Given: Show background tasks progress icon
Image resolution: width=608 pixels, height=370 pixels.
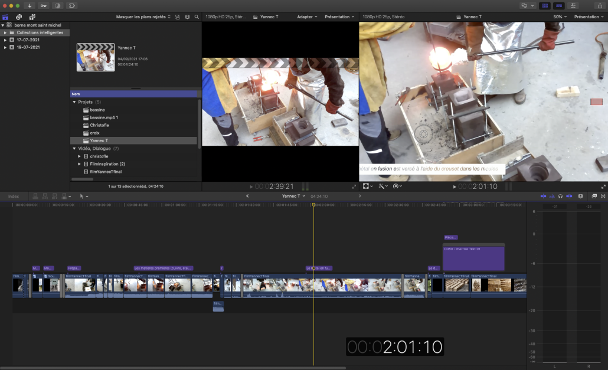Looking at the screenshot, I should tap(57, 6).
